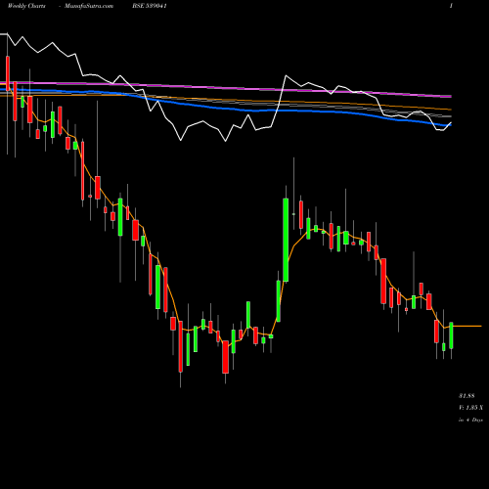Click the 'Weekly Charts' title text

click(x=26, y=6)
